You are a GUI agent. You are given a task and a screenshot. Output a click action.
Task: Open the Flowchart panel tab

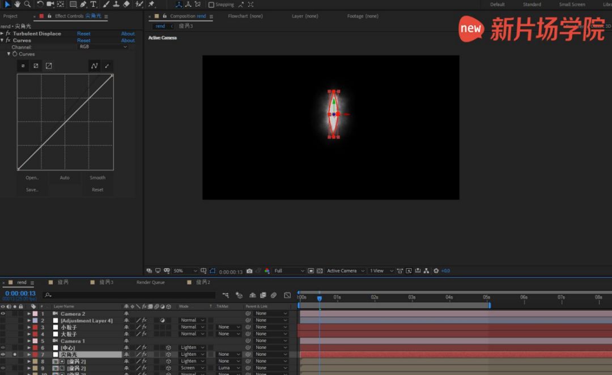coord(245,16)
